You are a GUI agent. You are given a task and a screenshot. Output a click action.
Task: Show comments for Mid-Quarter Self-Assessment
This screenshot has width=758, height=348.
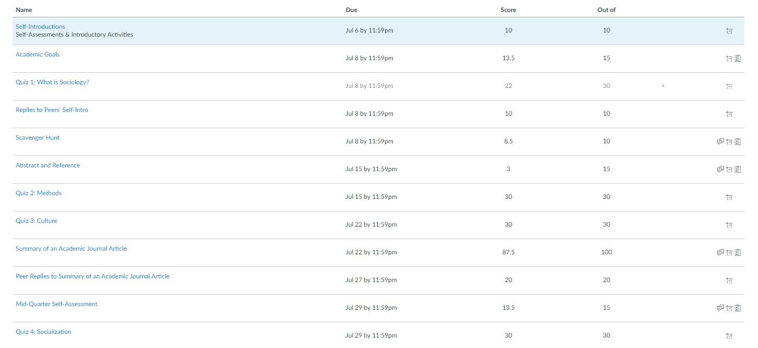pyautogui.click(x=720, y=308)
